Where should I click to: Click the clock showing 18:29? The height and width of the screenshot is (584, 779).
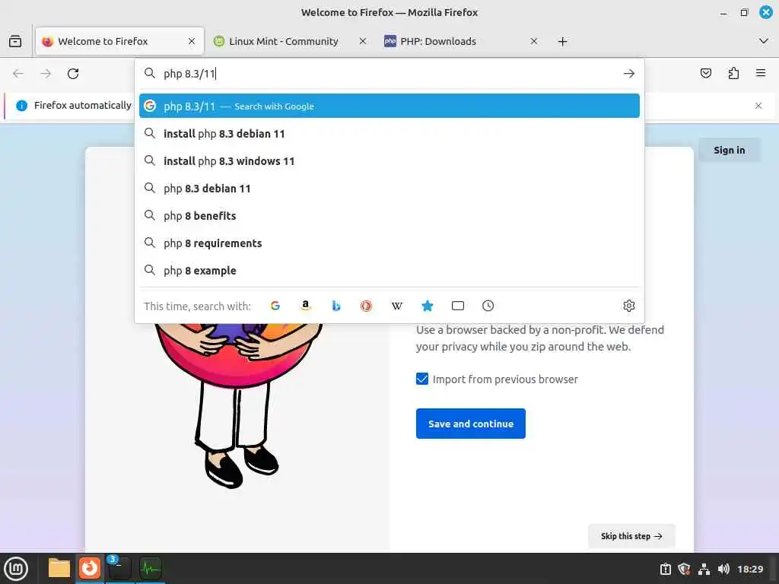pyautogui.click(x=750, y=569)
